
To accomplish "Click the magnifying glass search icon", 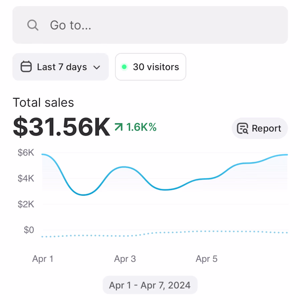I will click(33, 25).
